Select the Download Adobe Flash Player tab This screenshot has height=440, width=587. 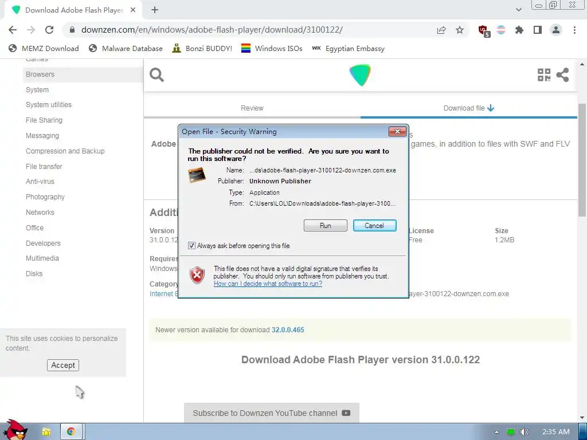pos(73,10)
